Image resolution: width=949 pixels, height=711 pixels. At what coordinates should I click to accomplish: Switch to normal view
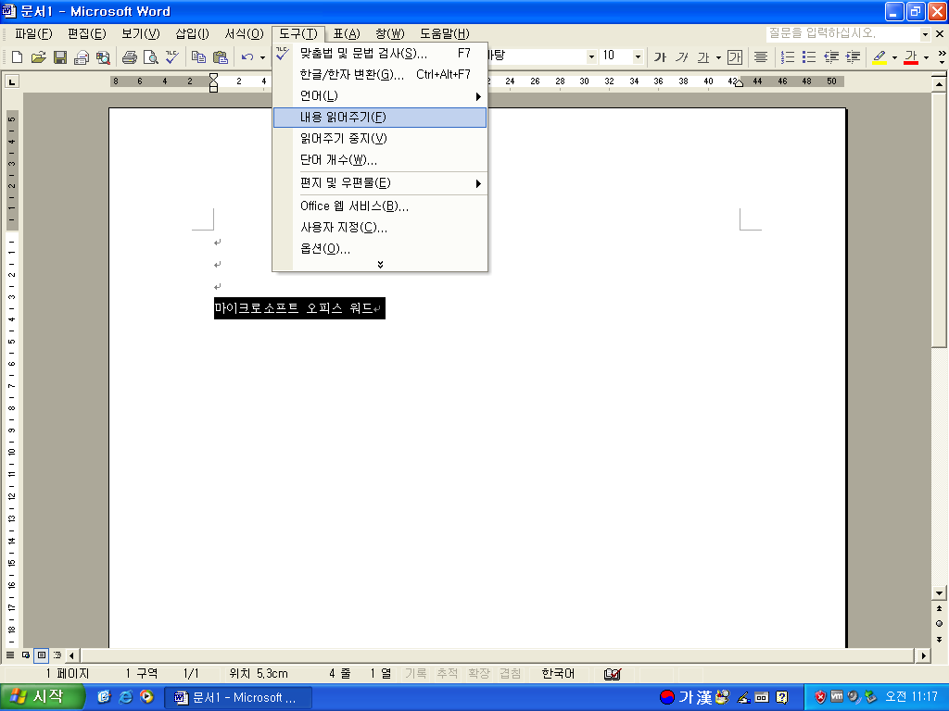click(10, 655)
